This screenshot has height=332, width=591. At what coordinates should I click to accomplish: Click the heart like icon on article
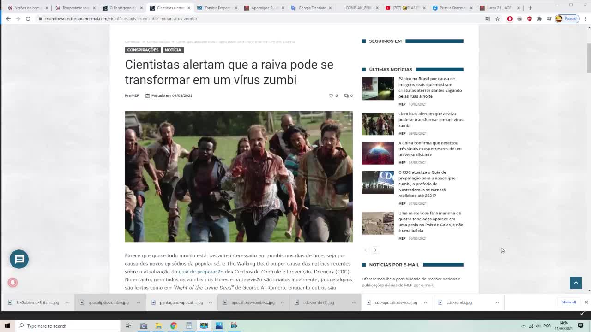pyautogui.click(x=331, y=95)
